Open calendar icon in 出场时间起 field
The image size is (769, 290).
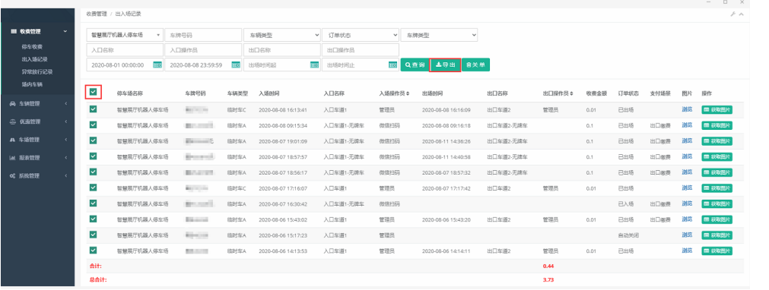pos(314,65)
